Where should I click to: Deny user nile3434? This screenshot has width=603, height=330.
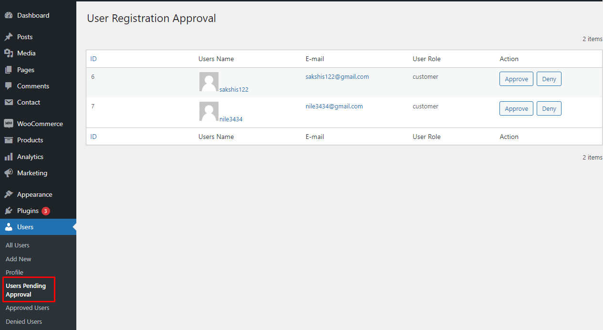(x=549, y=109)
